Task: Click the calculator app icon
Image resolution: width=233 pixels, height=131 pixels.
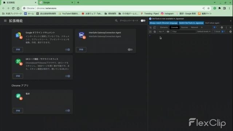Action: (x=19, y=96)
